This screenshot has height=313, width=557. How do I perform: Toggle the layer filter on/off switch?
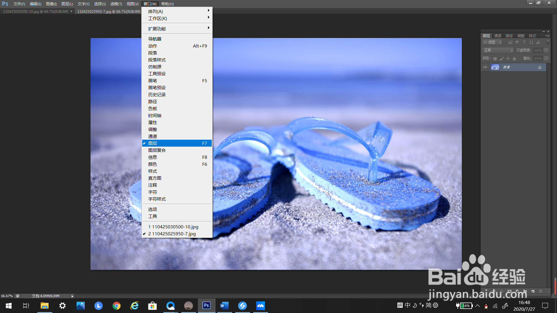[548, 42]
